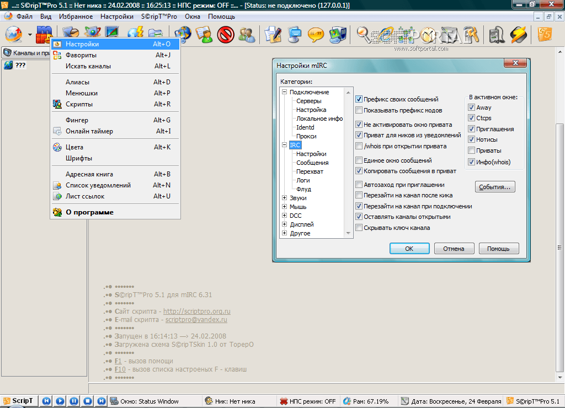Choose Скрипты from dropdown menu

(116, 104)
